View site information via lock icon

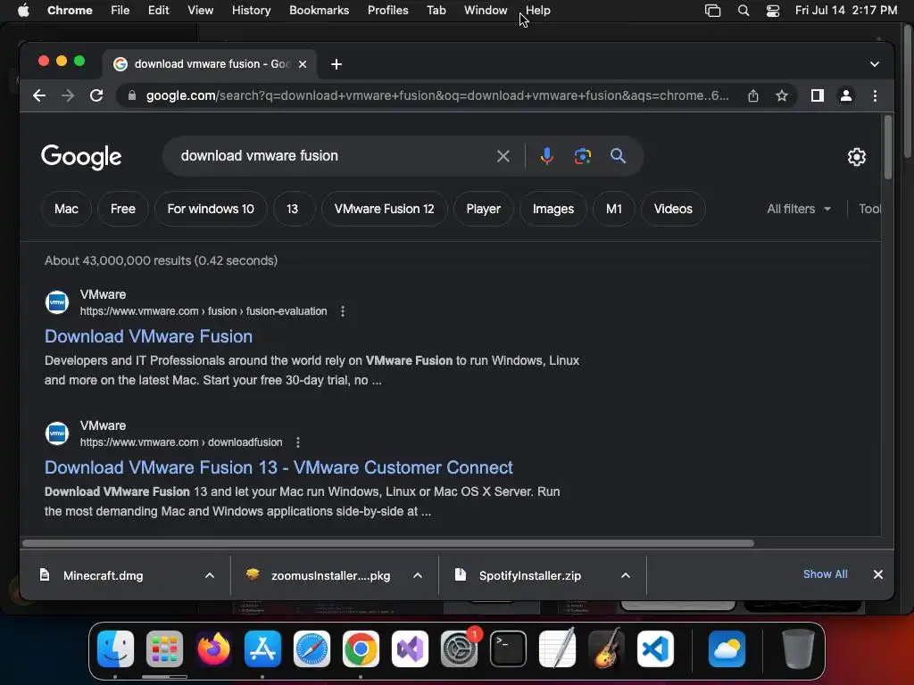click(132, 95)
